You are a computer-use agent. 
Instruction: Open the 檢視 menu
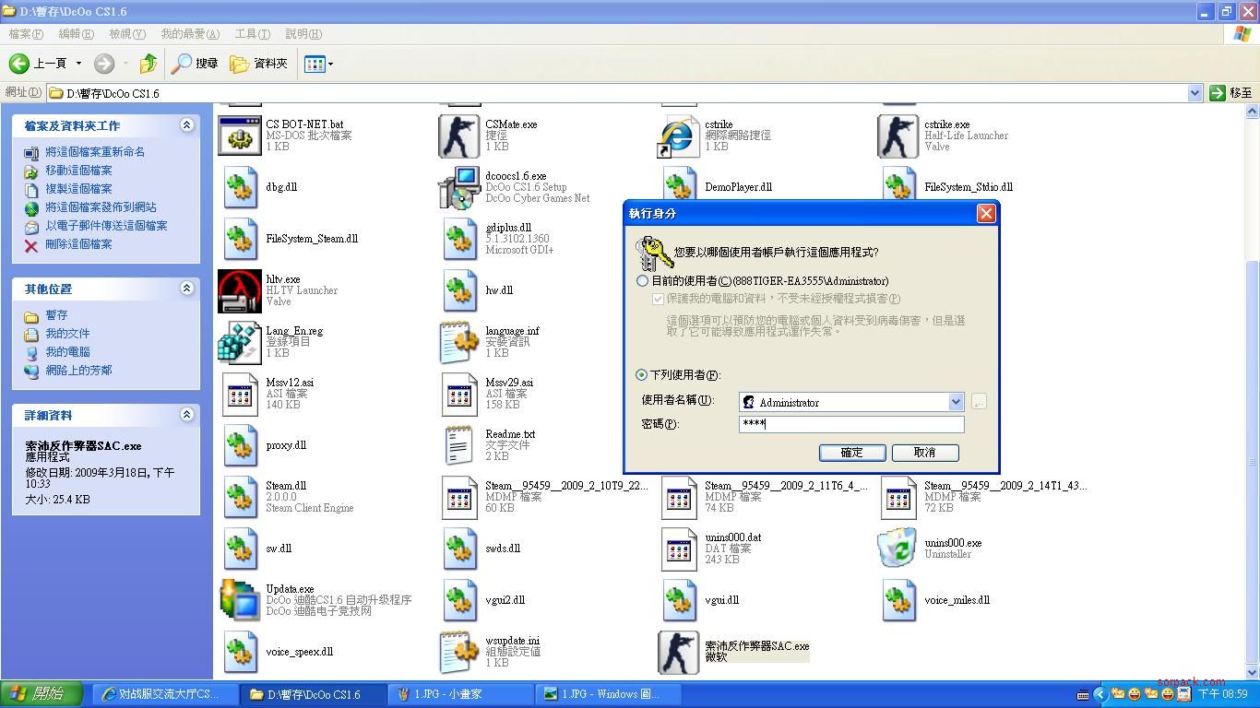point(127,34)
